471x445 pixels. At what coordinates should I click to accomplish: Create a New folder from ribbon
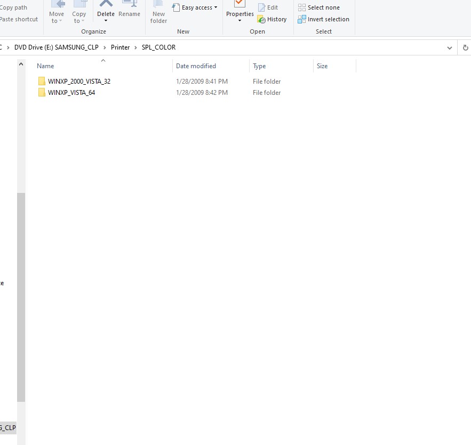point(158,13)
